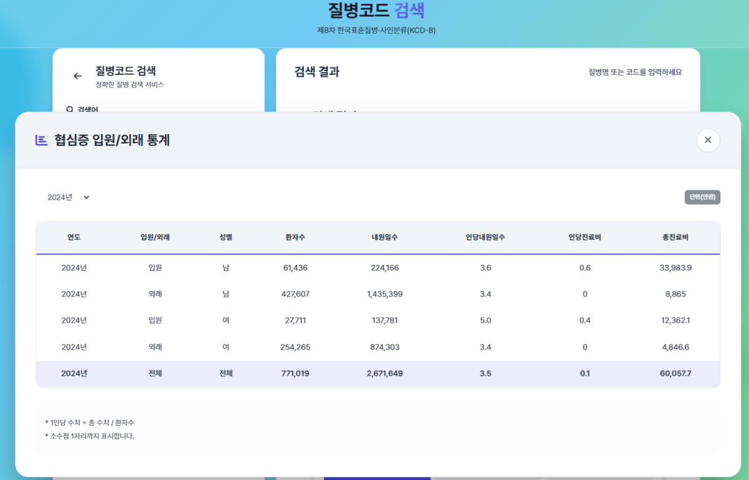
Task: Close the 협심증 statistics modal
Action: 708,140
